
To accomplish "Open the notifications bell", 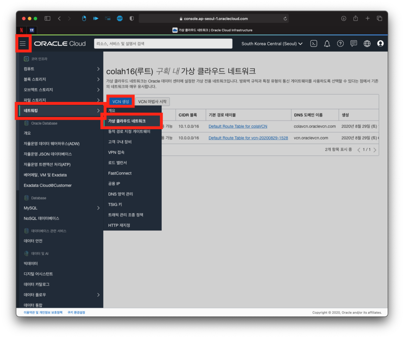I will pos(327,44).
